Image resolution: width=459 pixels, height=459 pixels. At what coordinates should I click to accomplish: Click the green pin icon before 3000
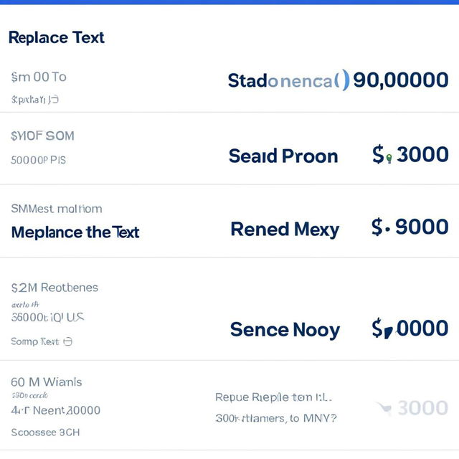pyautogui.click(x=389, y=158)
